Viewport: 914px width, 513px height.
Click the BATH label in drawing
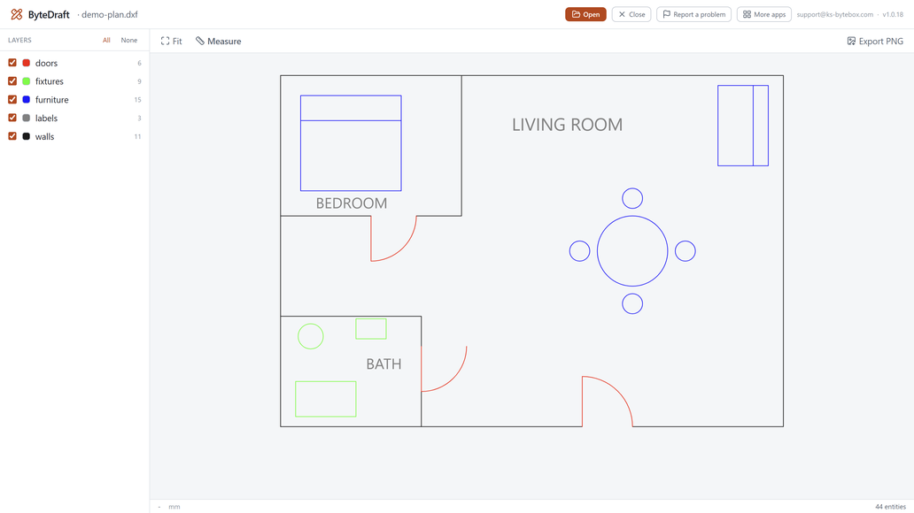383,364
